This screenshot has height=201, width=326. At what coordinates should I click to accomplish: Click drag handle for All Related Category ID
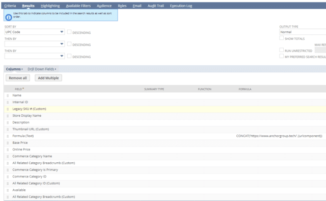pos(8,184)
